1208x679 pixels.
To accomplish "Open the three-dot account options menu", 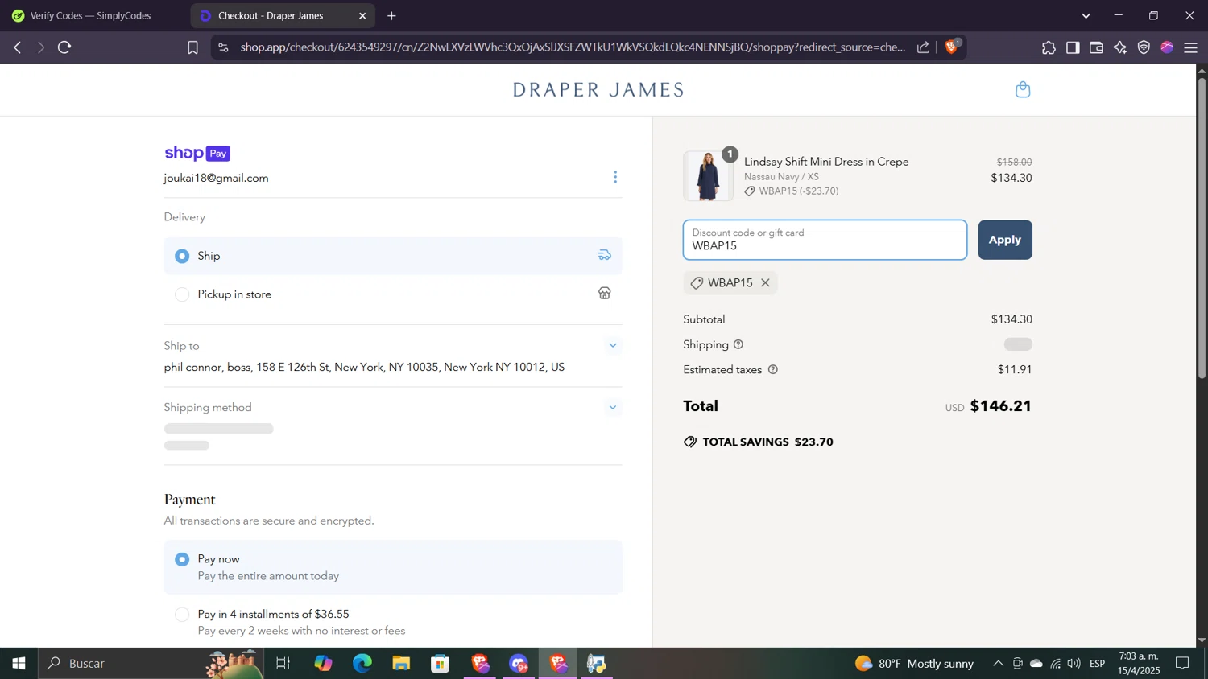I will (615, 177).
